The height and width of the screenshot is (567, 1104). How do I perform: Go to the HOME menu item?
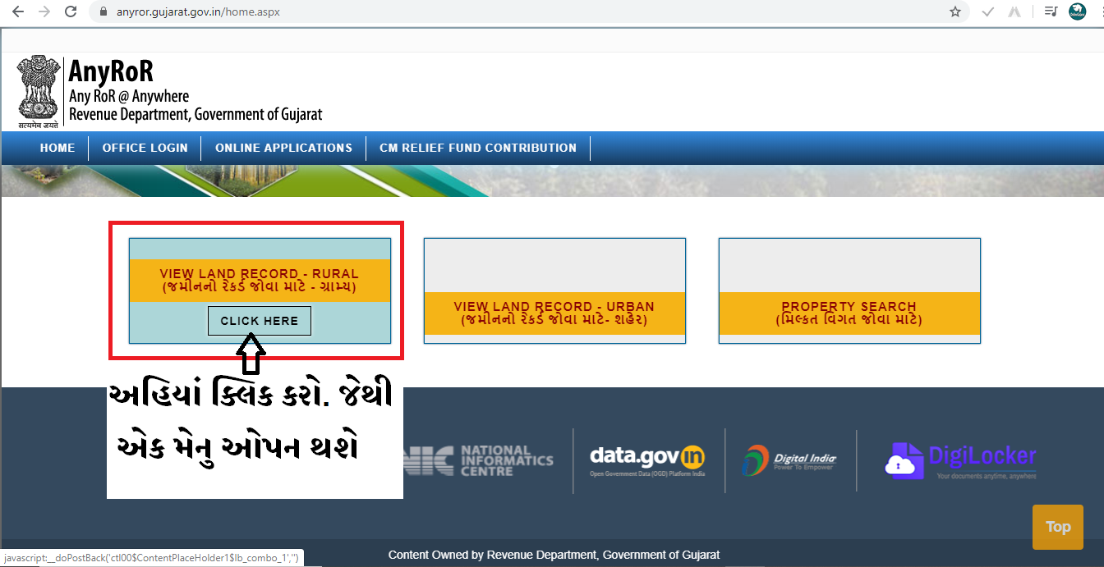[57, 148]
